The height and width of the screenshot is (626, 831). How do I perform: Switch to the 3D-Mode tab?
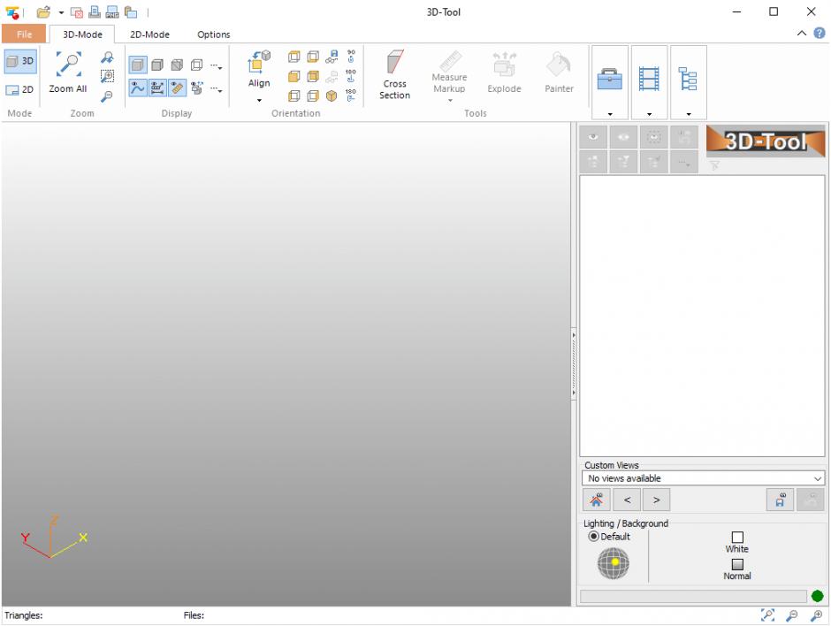[82, 34]
